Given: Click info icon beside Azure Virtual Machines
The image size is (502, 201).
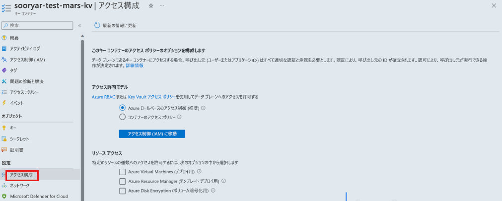Looking at the screenshot, I should pos(199,172).
